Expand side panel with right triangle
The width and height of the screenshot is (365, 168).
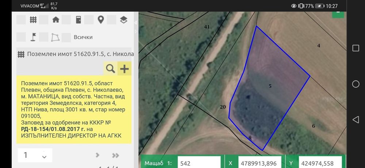(x=136, y=31)
